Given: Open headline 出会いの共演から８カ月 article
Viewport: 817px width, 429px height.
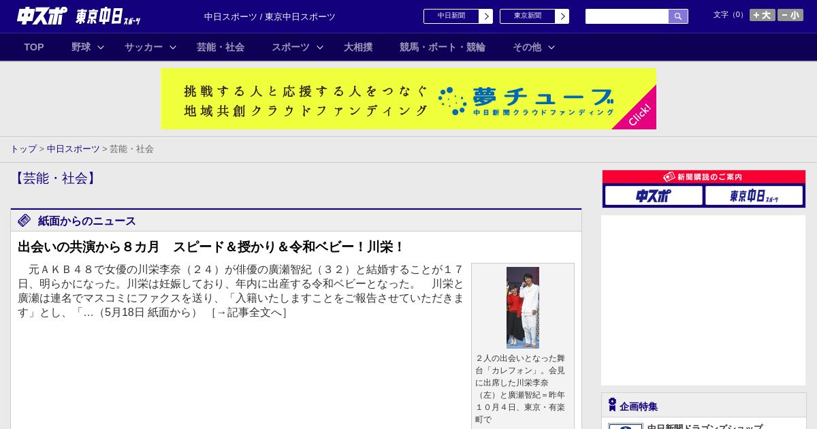Looking at the screenshot, I should [211, 247].
